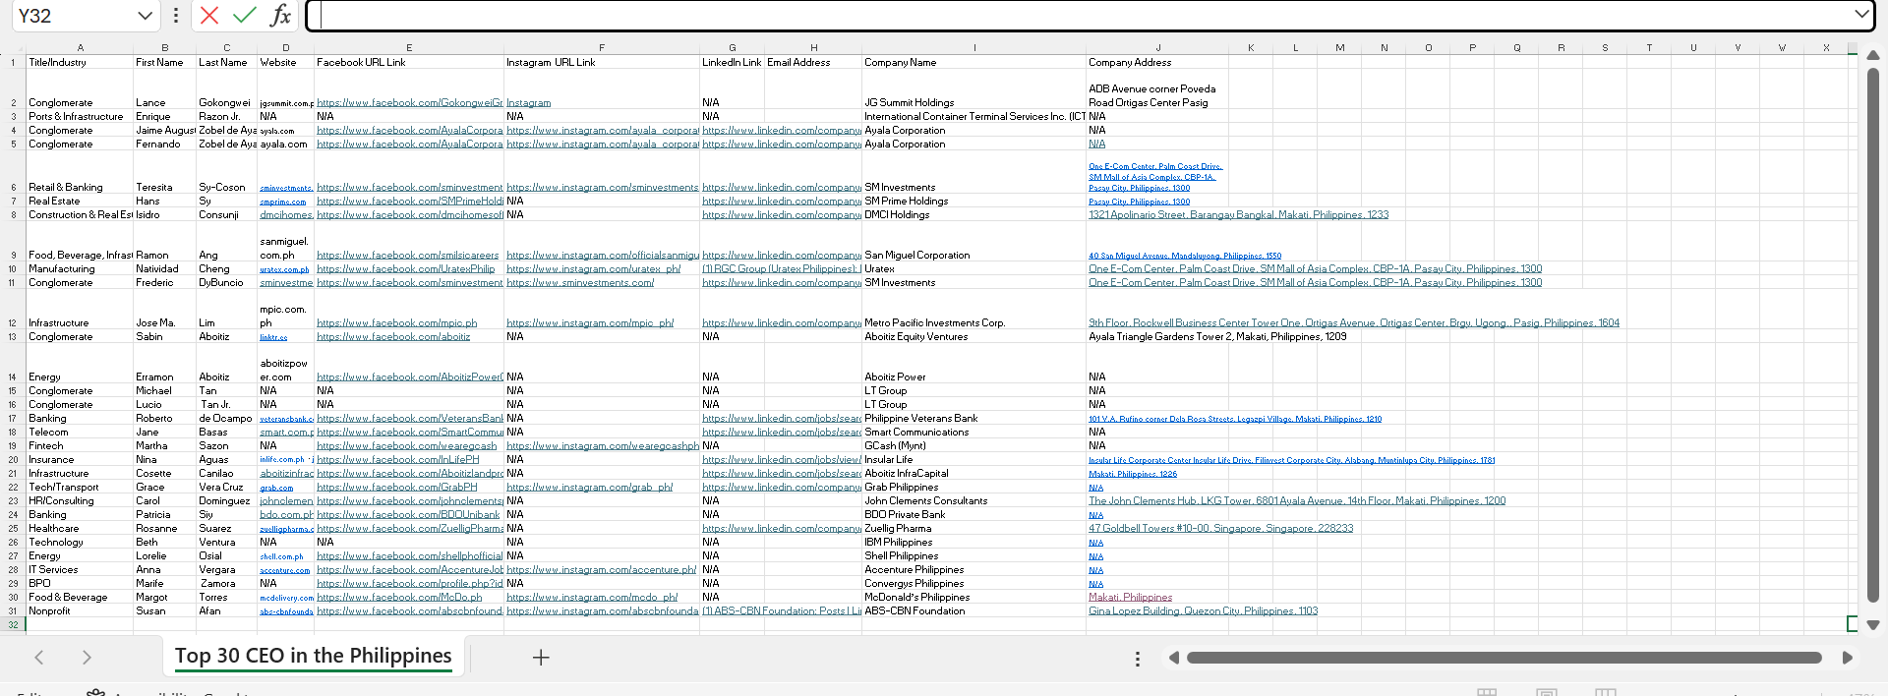Select column J header

1158,47
